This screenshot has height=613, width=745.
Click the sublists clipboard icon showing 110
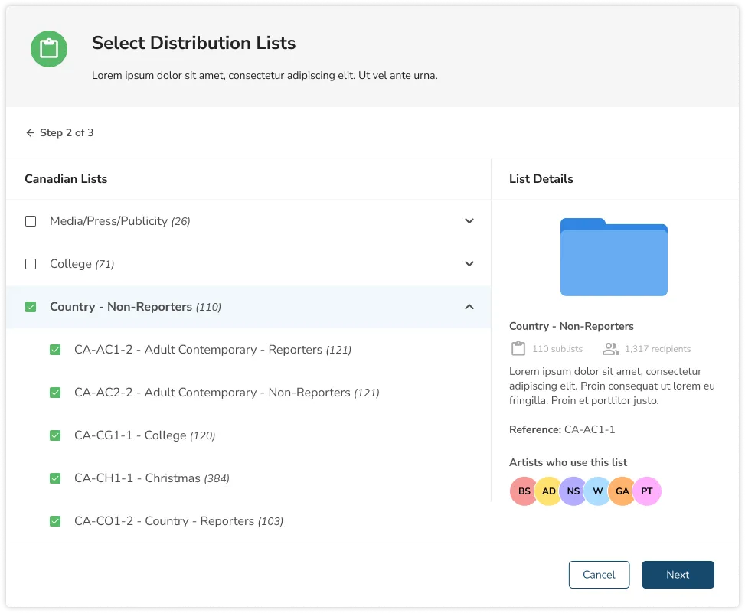pyautogui.click(x=518, y=348)
